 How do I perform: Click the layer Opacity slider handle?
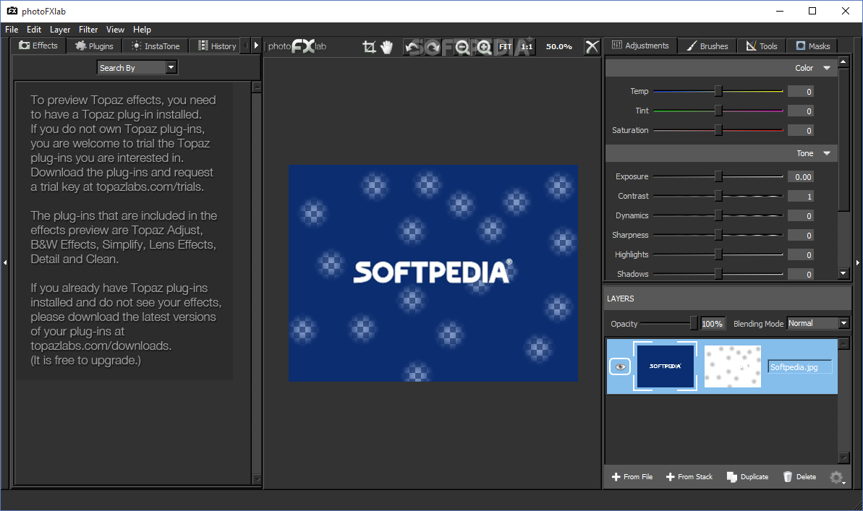coord(694,323)
